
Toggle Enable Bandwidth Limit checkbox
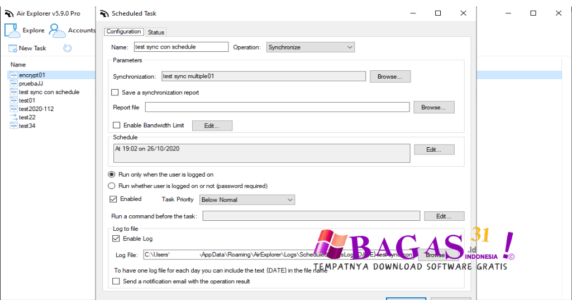116,125
